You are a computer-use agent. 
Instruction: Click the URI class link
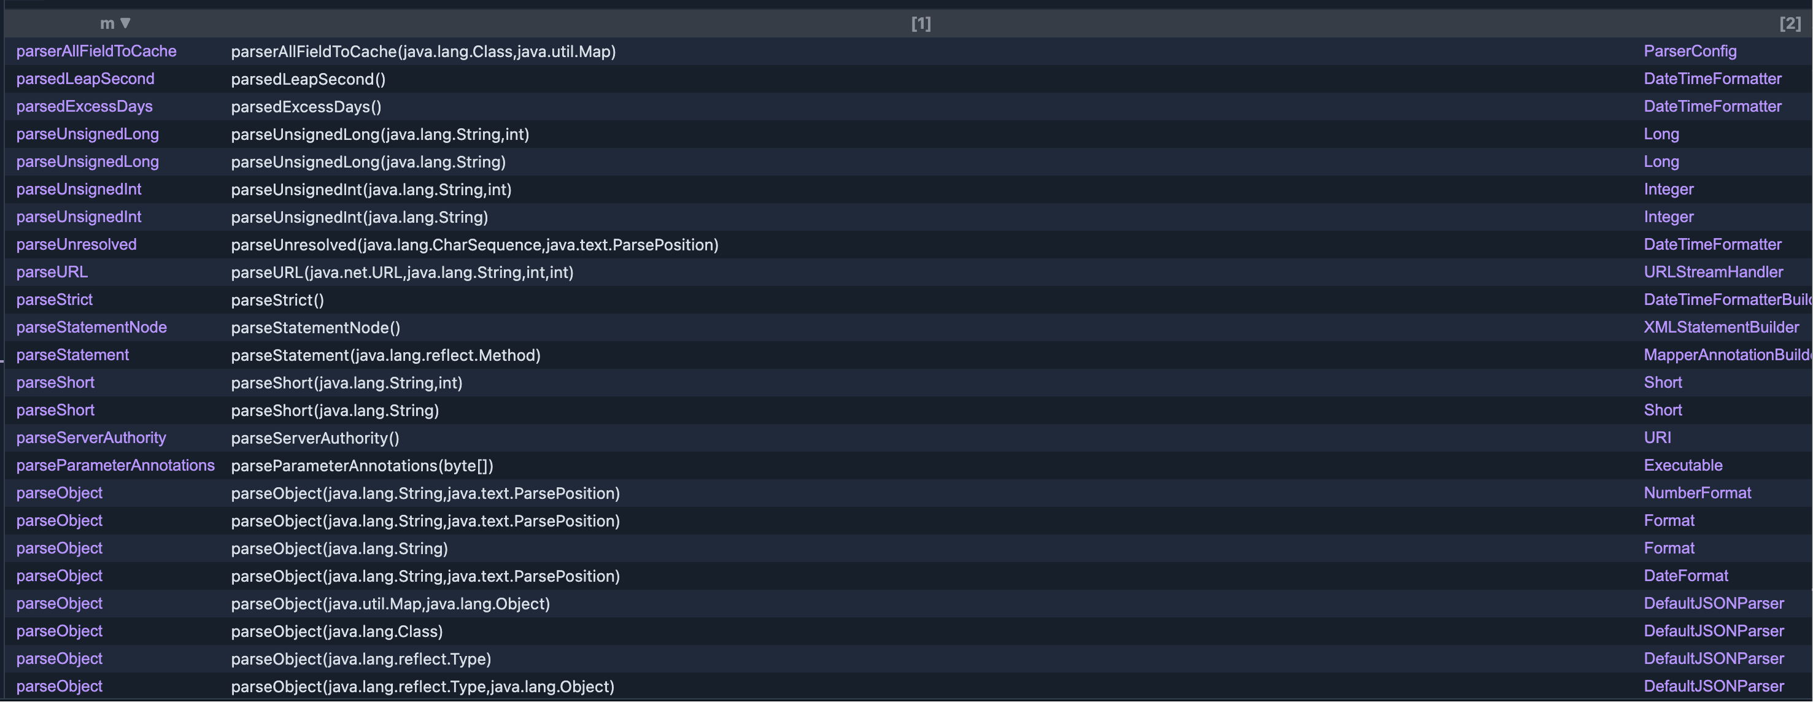[1658, 438]
